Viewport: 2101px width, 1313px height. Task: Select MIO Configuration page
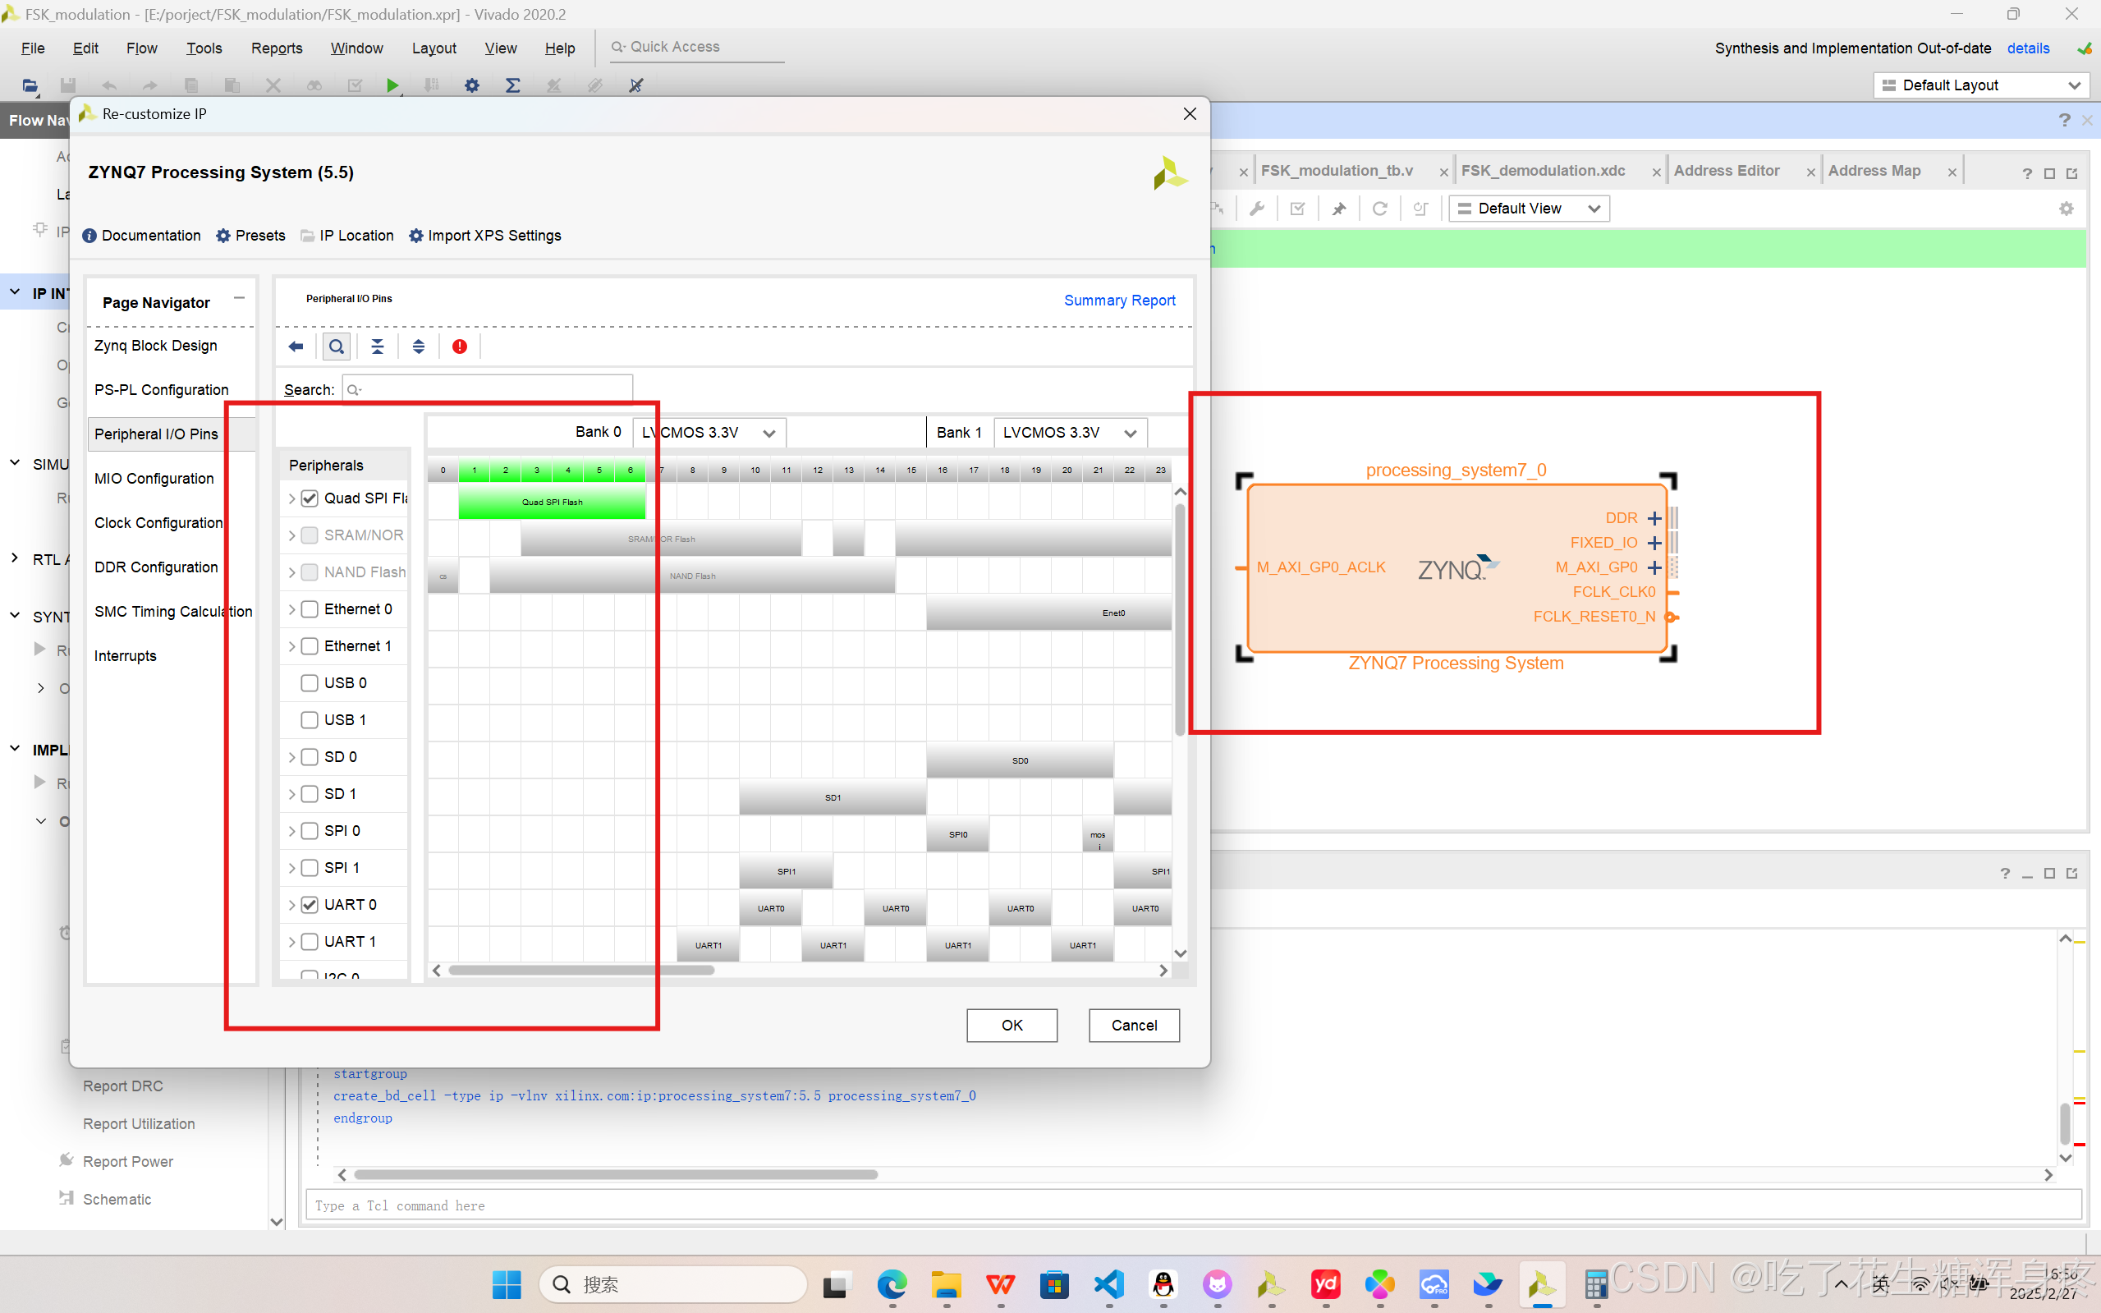154,479
